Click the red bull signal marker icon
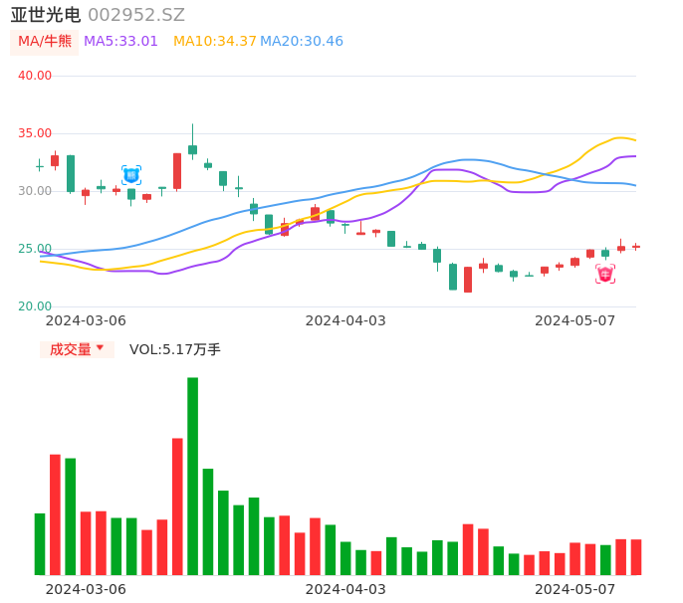The width and height of the screenshot is (683, 603). [x=605, y=274]
